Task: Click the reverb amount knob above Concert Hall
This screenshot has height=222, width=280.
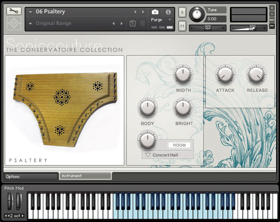Action: (x=148, y=140)
